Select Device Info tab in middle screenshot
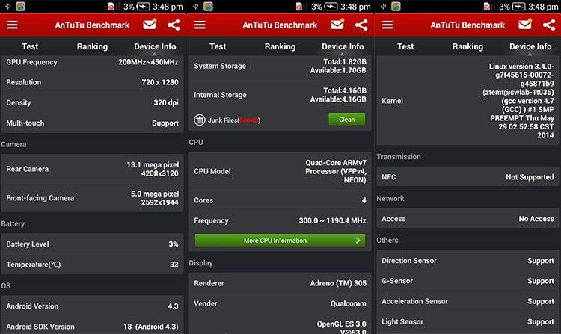561x334 pixels. pyautogui.click(x=343, y=46)
